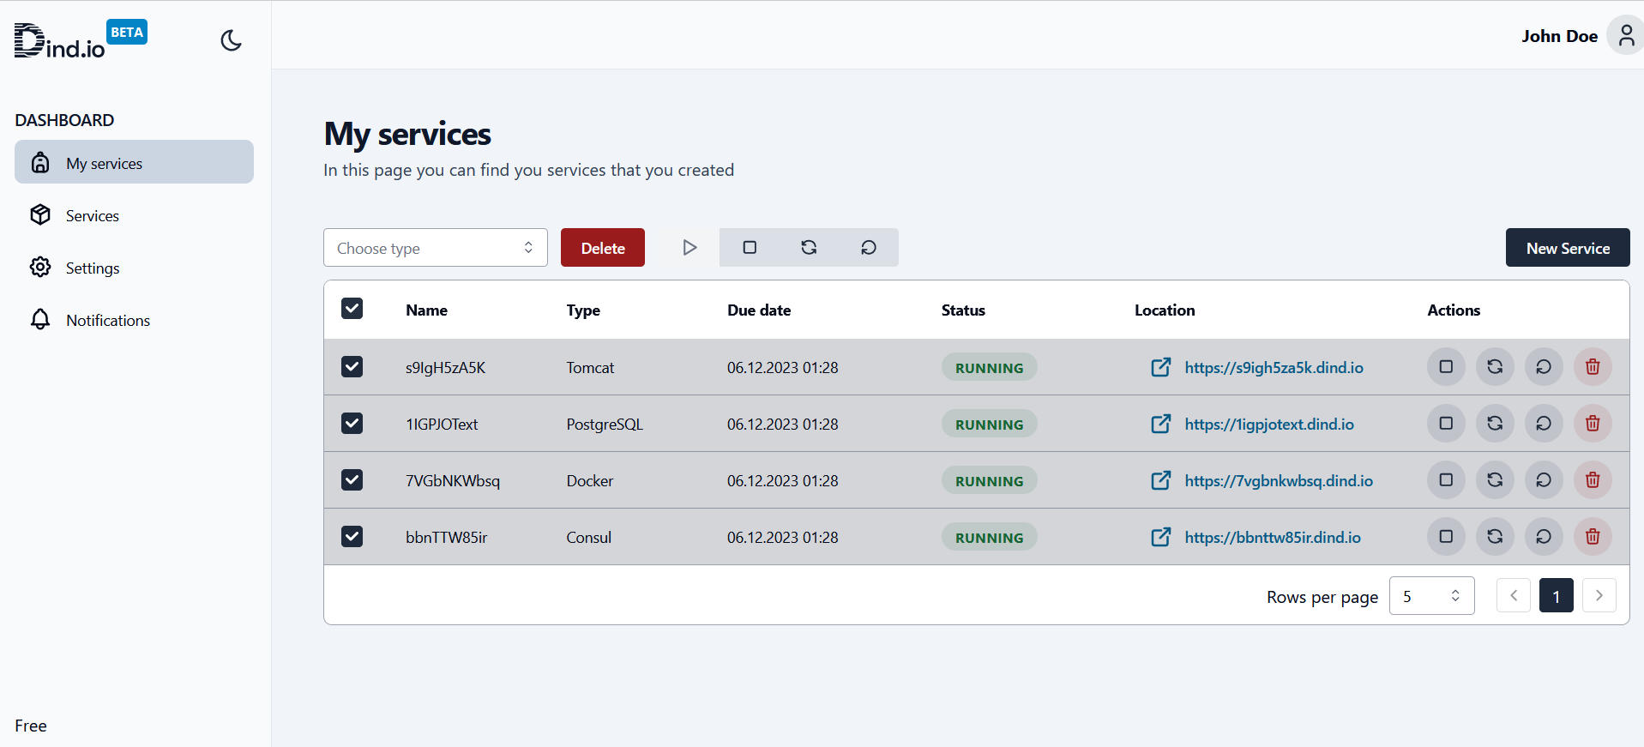Click the RUNNING badge for s9IgH5zA5K
Viewport: 1644px width, 747px height.
pos(989,367)
